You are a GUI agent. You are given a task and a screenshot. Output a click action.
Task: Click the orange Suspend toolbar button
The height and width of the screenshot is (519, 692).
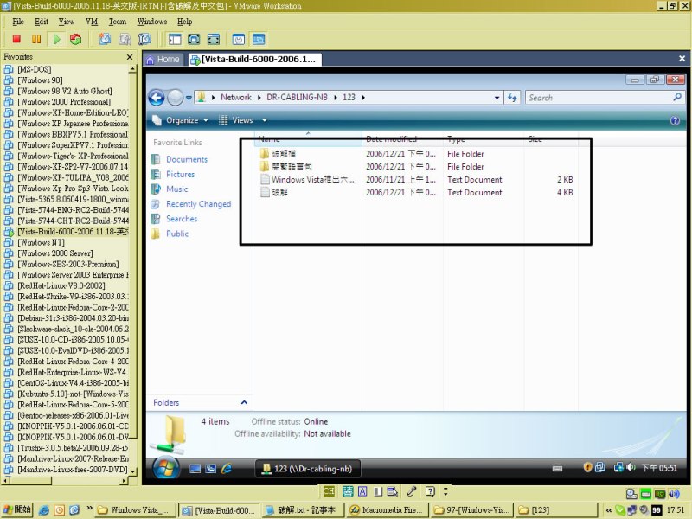tap(36, 39)
